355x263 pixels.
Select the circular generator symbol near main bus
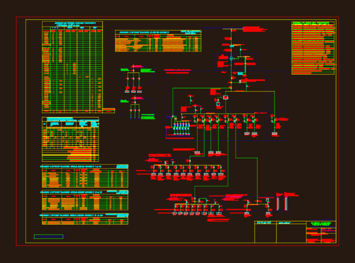pyautogui.click(x=218, y=104)
